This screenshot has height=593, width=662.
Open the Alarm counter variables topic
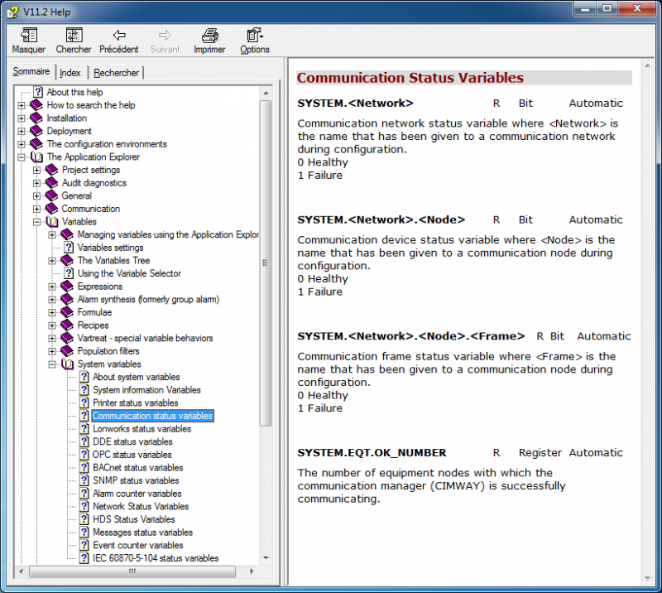137,494
